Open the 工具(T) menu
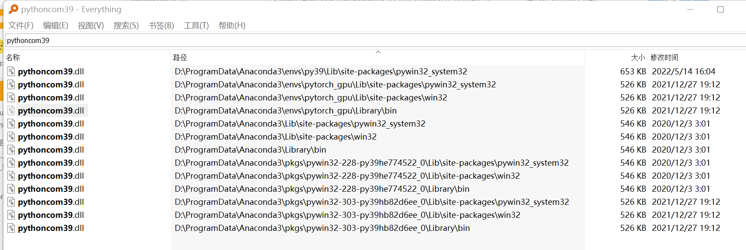The height and width of the screenshot is (250, 746). [196, 26]
